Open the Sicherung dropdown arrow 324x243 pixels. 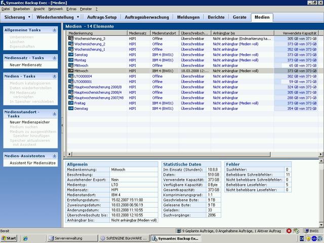point(29,17)
